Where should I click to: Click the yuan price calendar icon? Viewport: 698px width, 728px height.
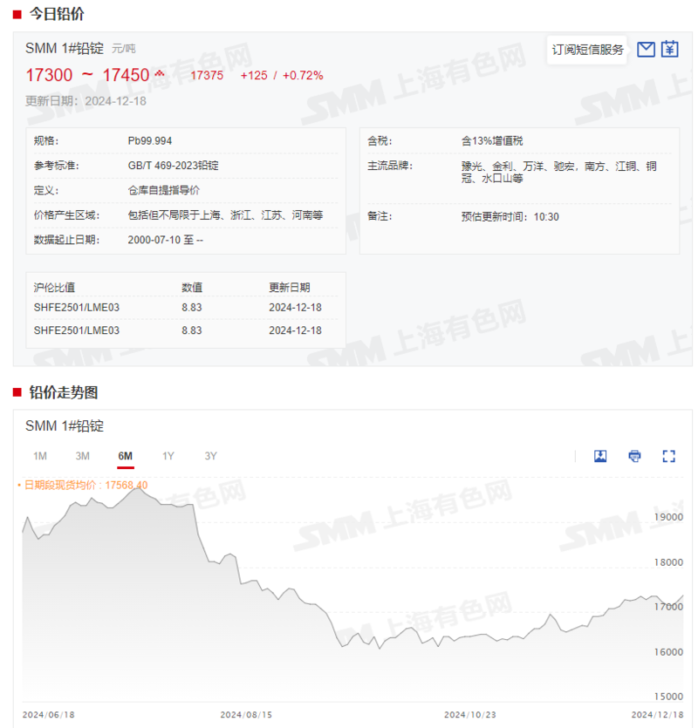point(670,49)
